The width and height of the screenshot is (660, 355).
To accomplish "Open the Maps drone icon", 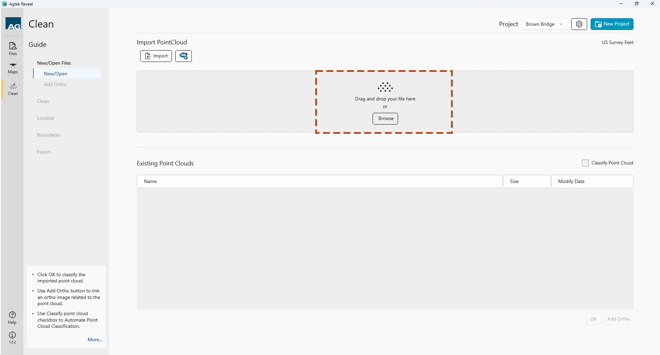I will coord(13,68).
